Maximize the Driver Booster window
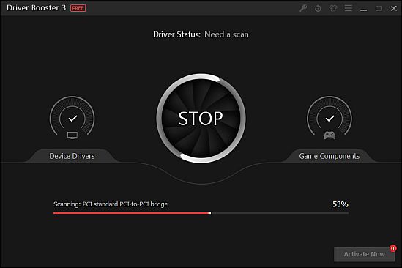402x268 pixels. point(379,9)
